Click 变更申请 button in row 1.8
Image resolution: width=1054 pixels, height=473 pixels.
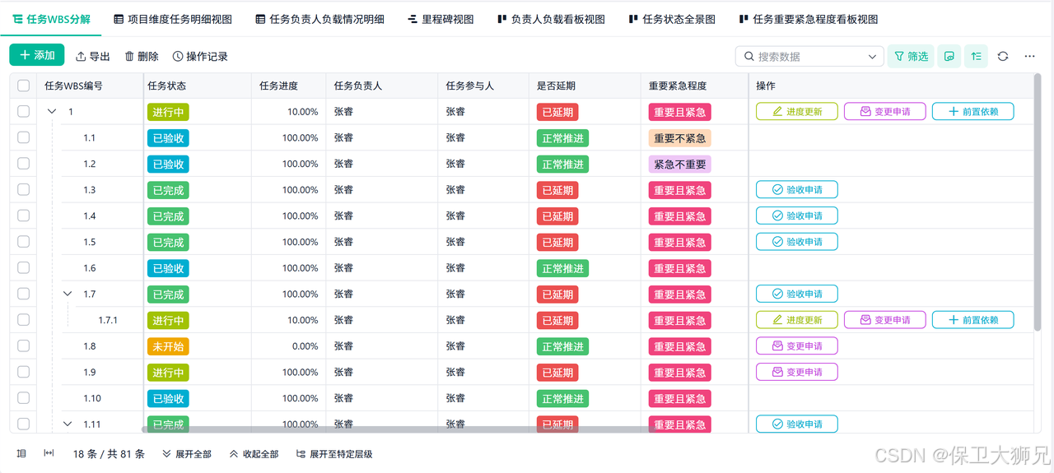click(797, 346)
